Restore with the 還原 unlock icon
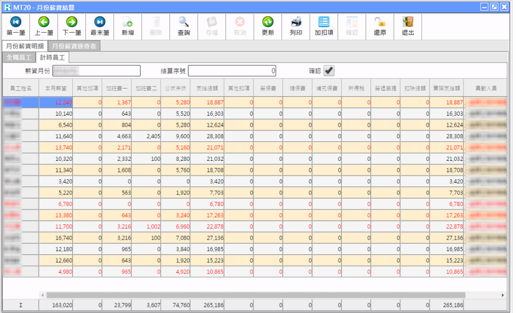 pyautogui.click(x=380, y=26)
